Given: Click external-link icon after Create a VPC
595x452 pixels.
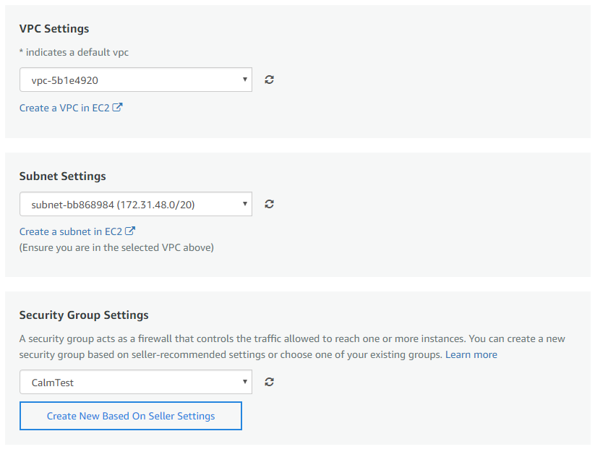Looking at the screenshot, I should (x=117, y=108).
